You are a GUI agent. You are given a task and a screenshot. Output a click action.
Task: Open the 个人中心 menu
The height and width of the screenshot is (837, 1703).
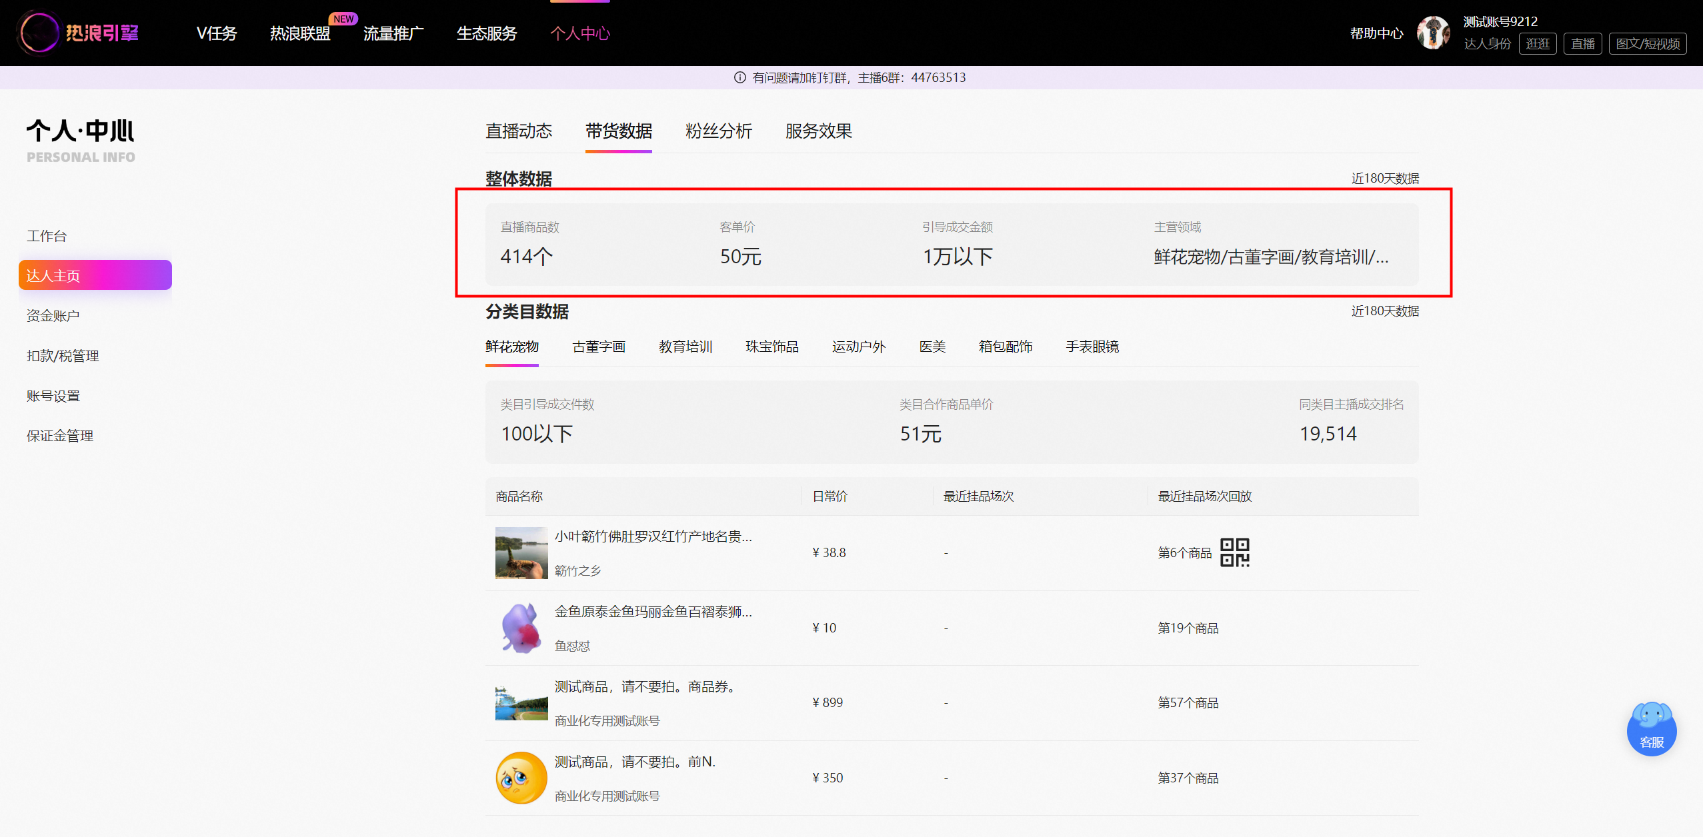(x=580, y=33)
